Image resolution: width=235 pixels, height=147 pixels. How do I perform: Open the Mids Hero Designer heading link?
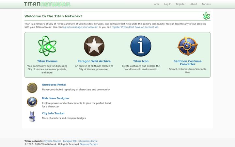pyautogui.click(x=55, y=98)
